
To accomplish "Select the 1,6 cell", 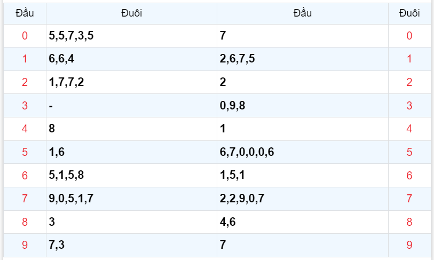I will [x=56, y=152].
